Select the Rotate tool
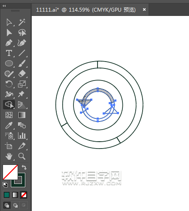The height and width of the screenshot is (211, 189). pos(9,84)
